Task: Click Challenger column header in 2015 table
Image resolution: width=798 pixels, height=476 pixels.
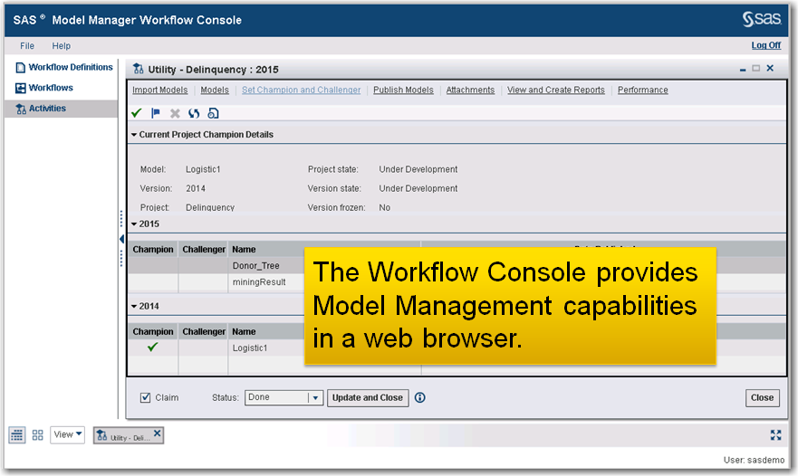Action: tap(204, 250)
